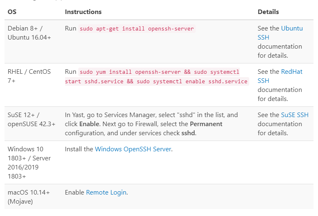Viewport: 318px width, 216px height.
Task: Click the OS column header
Action: tap(12, 12)
